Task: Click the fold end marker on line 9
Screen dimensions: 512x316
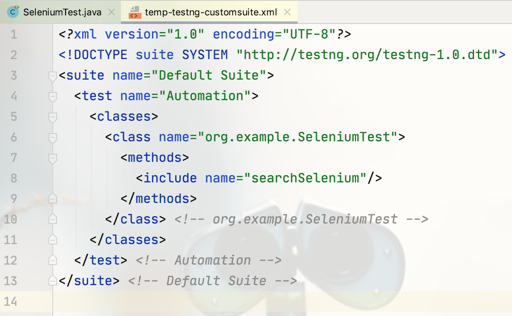Action: coord(53,199)
